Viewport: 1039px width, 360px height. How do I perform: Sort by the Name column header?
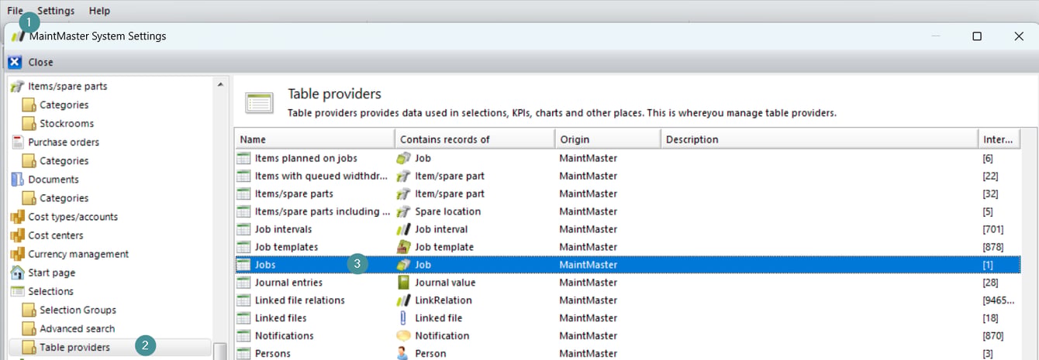315,139
